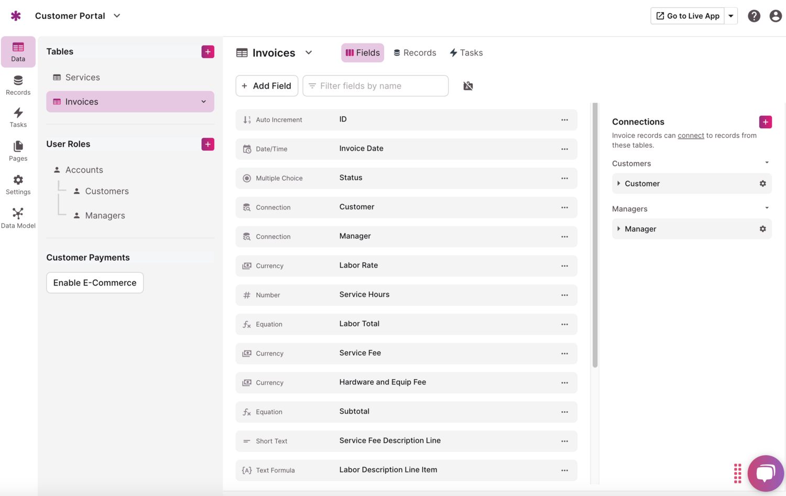786x496 pixels.
Task: Open the chat support bubble
Action: (765, 473)
